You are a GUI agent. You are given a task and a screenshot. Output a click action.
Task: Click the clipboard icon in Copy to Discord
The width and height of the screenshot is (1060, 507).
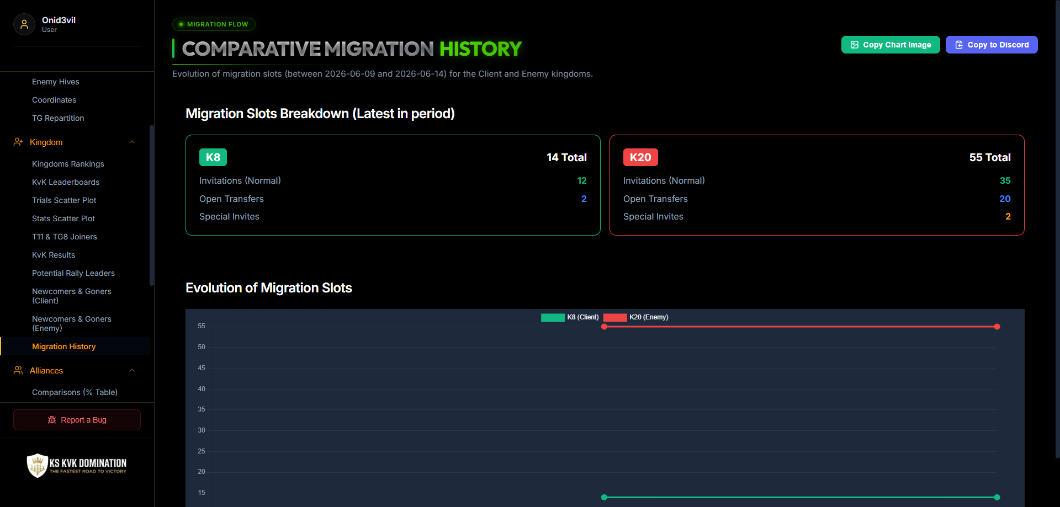pyautogui.click(x=959, y=45)
